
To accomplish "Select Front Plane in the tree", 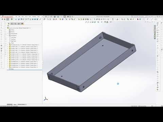I will 13,37.
